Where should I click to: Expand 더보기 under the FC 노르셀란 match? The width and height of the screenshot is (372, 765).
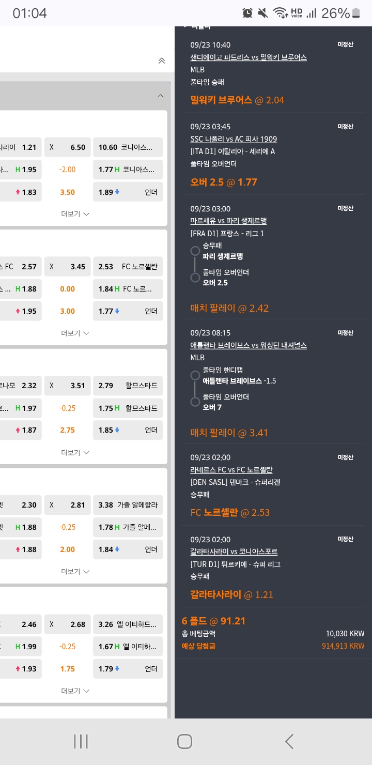75,333
